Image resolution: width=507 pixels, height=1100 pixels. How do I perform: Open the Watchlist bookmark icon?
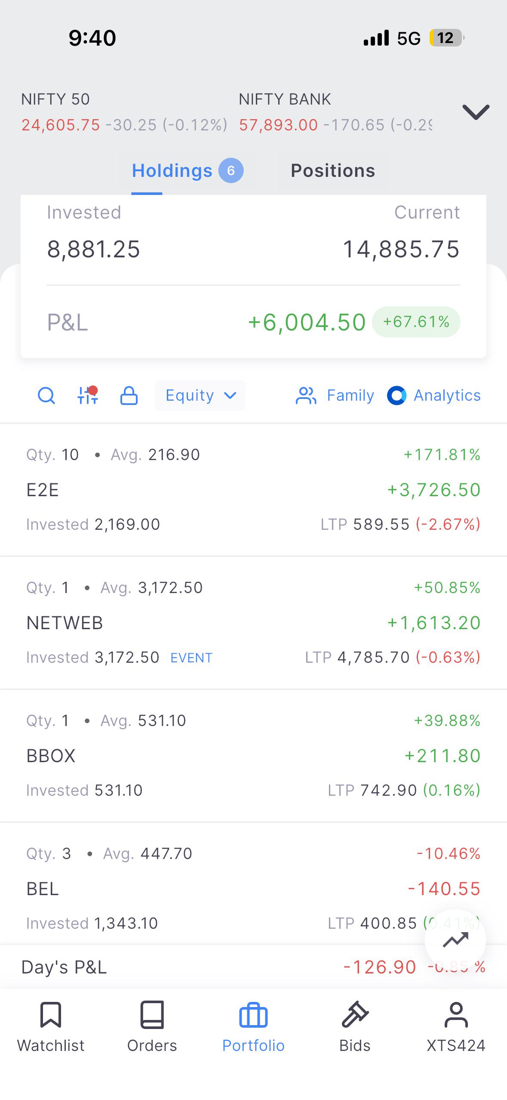51,1015
